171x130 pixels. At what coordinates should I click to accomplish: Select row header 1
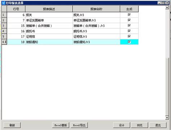tap(4, 15)
